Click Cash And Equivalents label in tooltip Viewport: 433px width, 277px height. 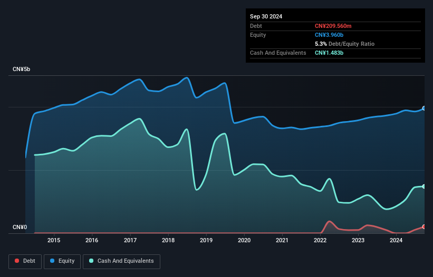tap(278, 53)
